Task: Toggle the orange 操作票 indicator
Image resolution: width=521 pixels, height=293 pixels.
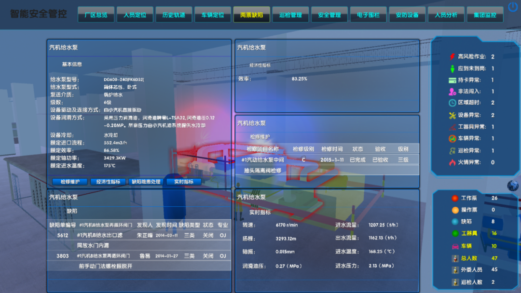Action: [454, 210]
